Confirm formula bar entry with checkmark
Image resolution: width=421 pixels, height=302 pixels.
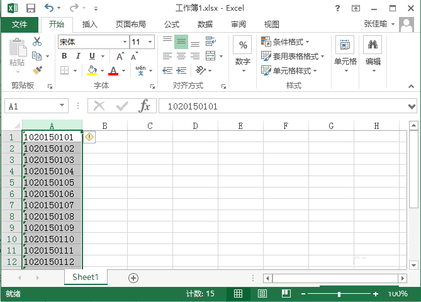(122, 106)
